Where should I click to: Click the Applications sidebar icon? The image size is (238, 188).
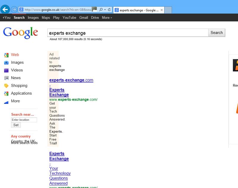pos(6,94)
